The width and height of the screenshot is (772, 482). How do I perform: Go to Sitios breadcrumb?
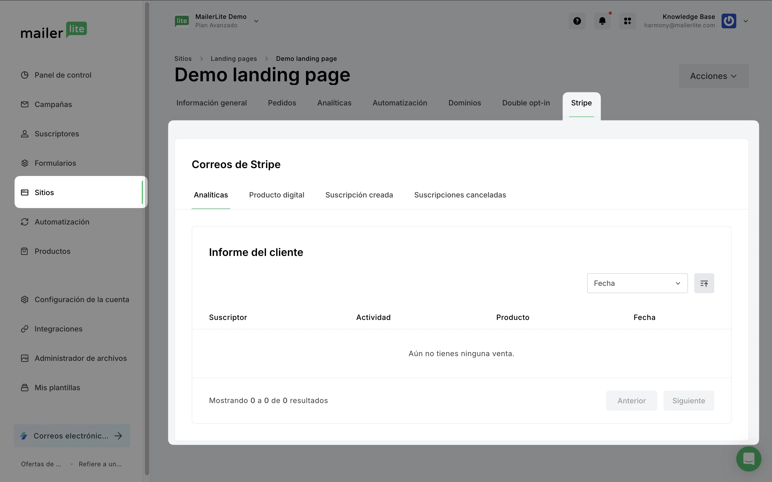pos(183,58)
